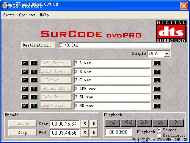Click the R button beside End time
Image resolution: width=190 pixels, height=143 pixels.
(x=94, y=133)
